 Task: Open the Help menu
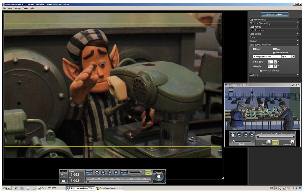[32, 8]
